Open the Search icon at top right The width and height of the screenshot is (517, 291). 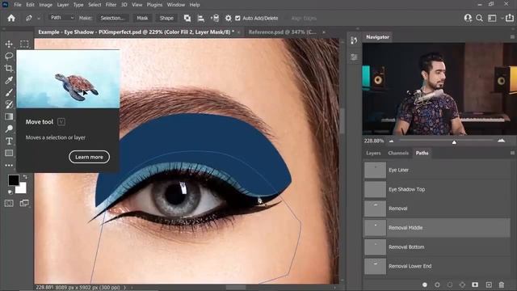pos(479,18)
